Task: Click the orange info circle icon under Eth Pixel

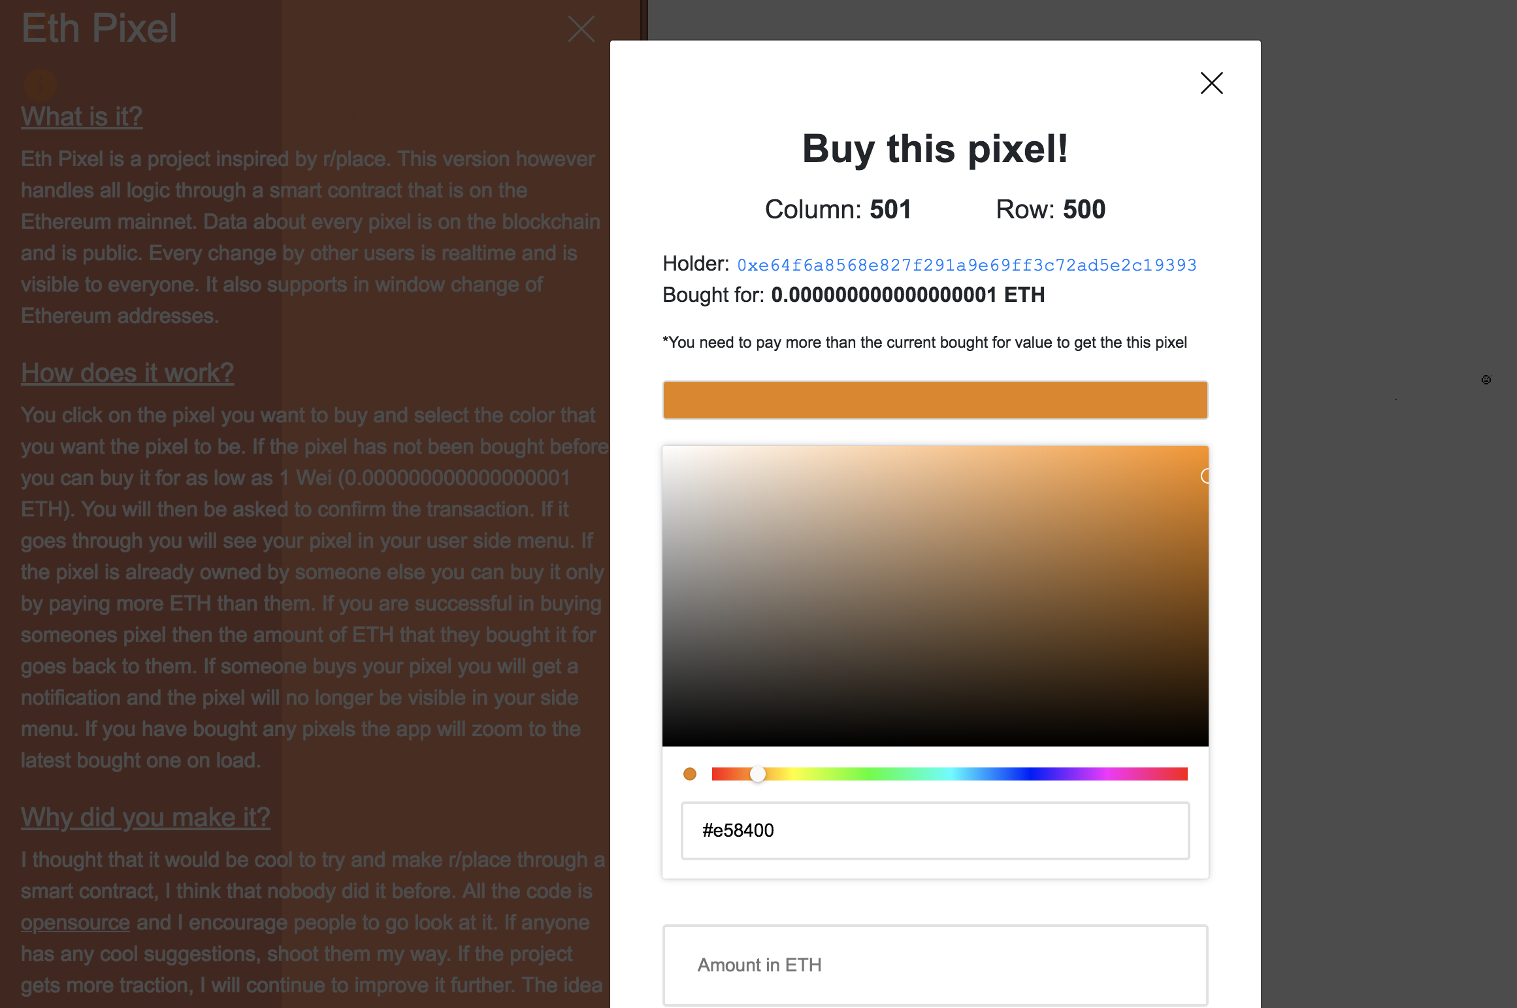Action: click(x=40, y=84)
